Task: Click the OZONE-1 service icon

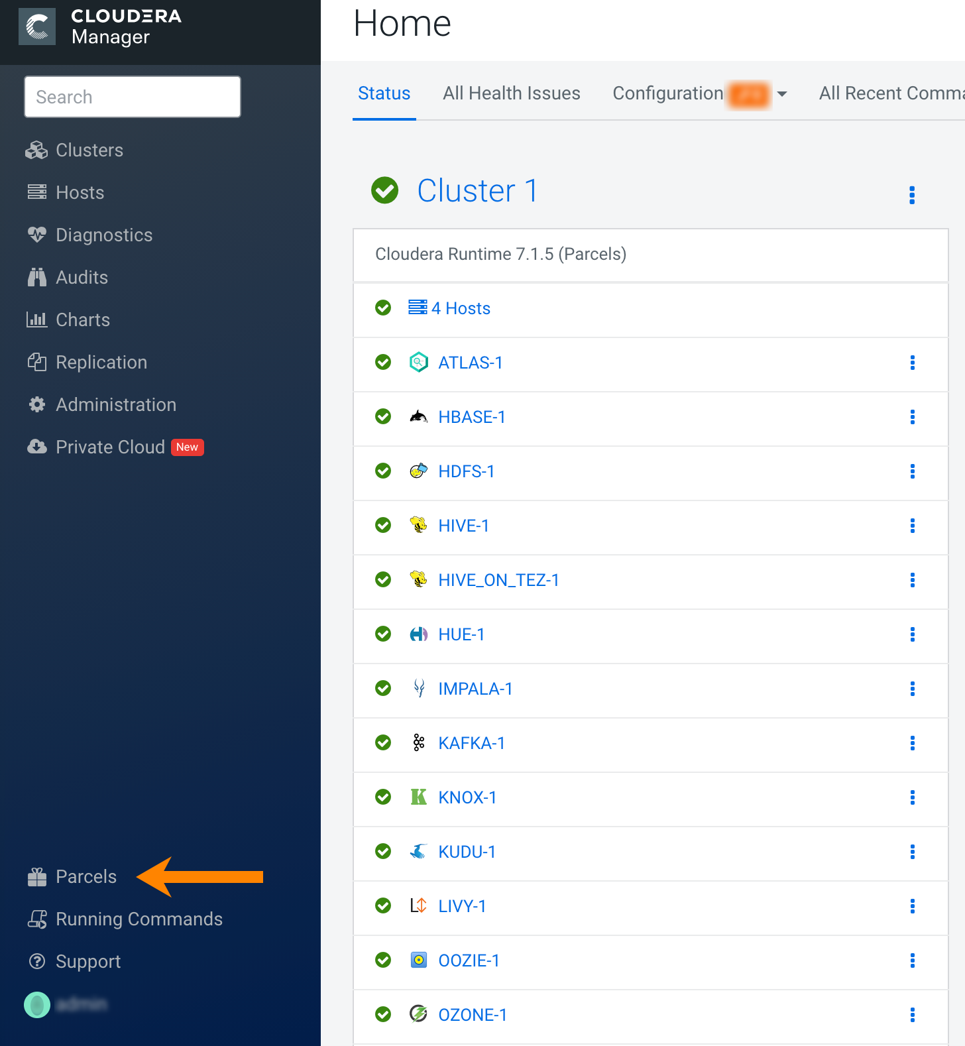Action: coord(419,1014)
